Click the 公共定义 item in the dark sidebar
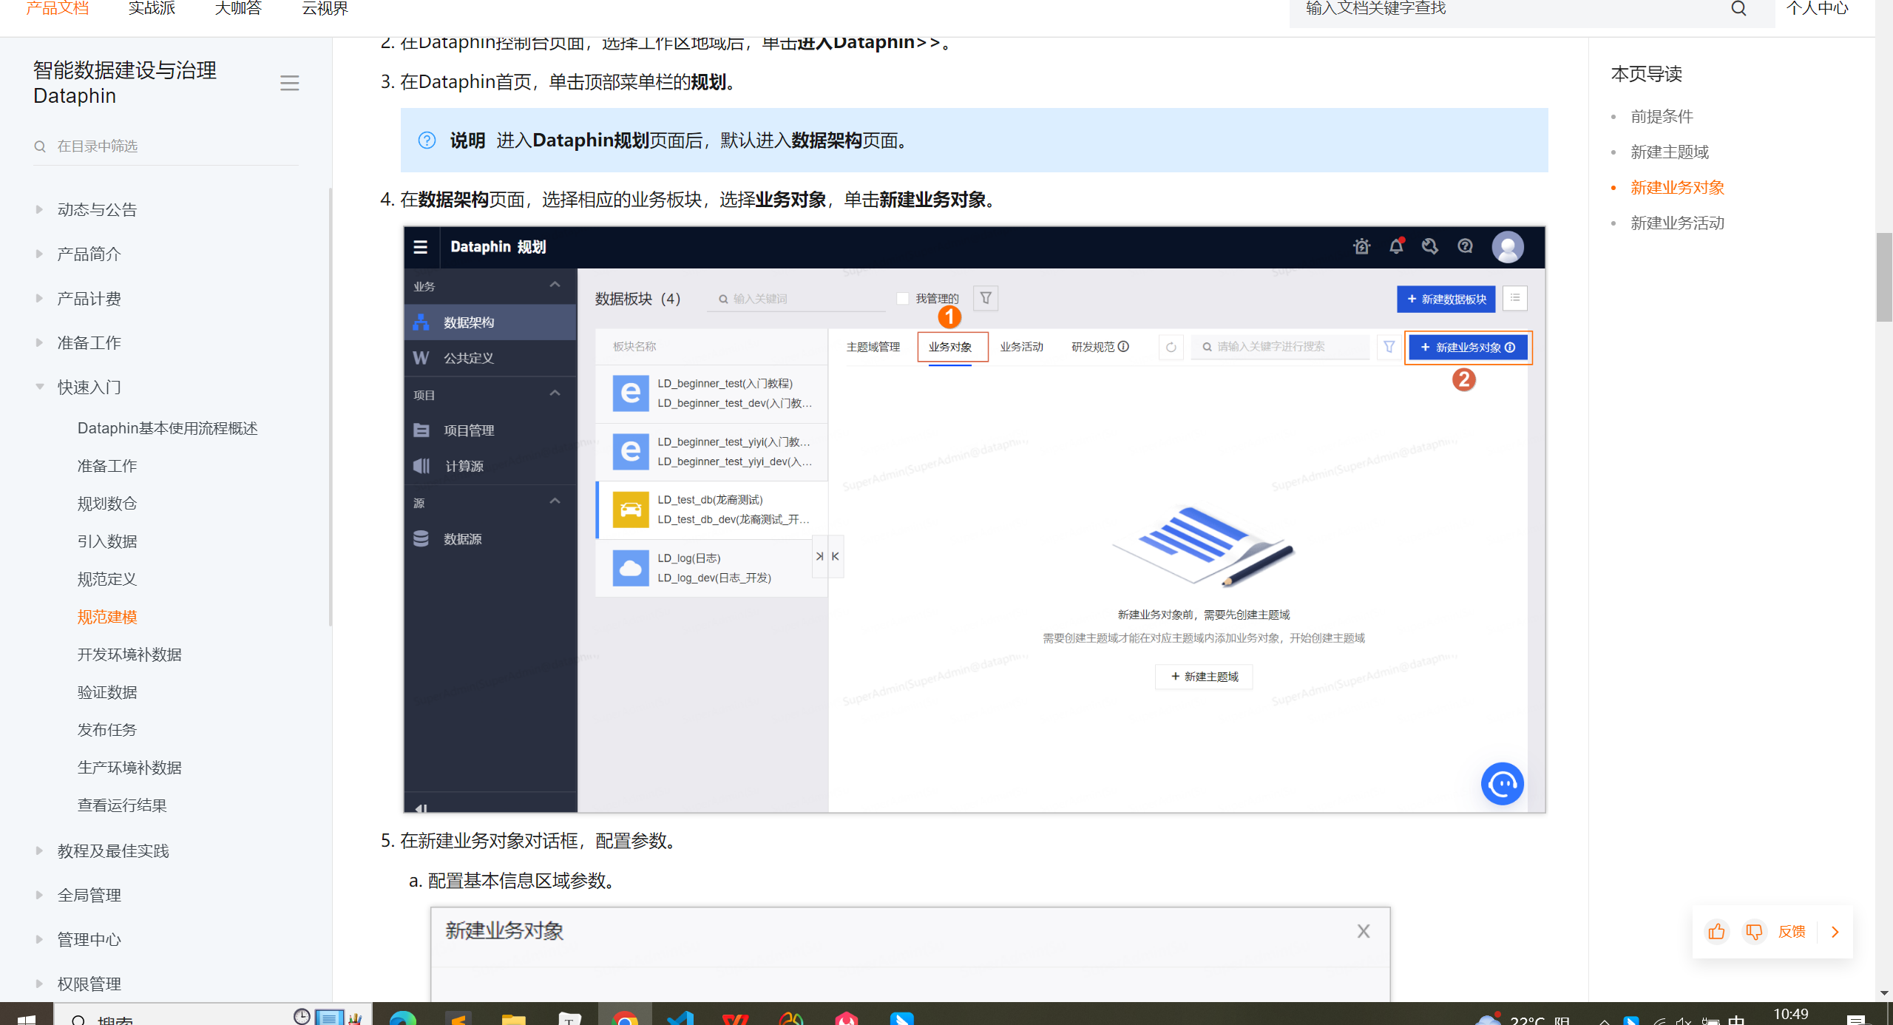 click(490, 358)
